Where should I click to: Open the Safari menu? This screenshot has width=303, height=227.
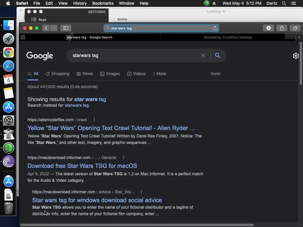pyautogui.click(x=22, y=3)
